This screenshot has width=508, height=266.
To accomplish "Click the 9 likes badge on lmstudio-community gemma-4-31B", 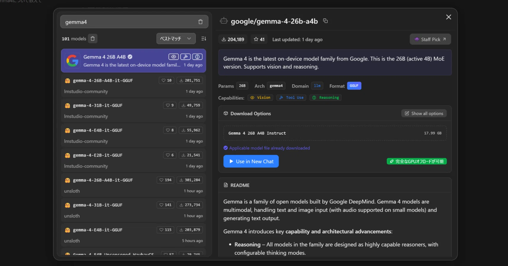I will (170, 105).
